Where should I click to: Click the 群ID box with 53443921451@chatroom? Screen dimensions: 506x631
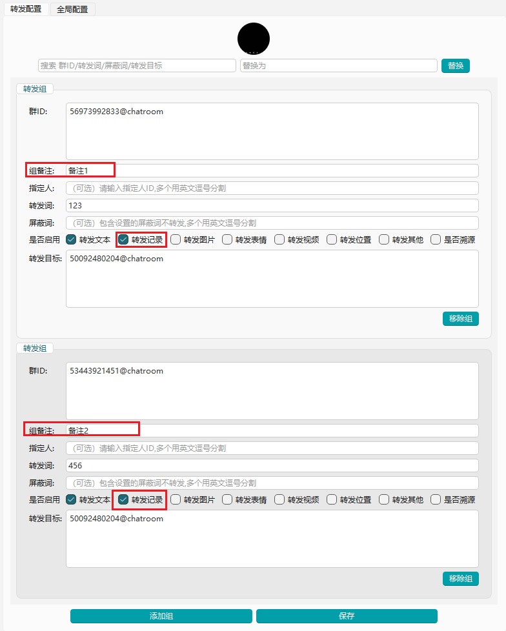tap(272, 390)
